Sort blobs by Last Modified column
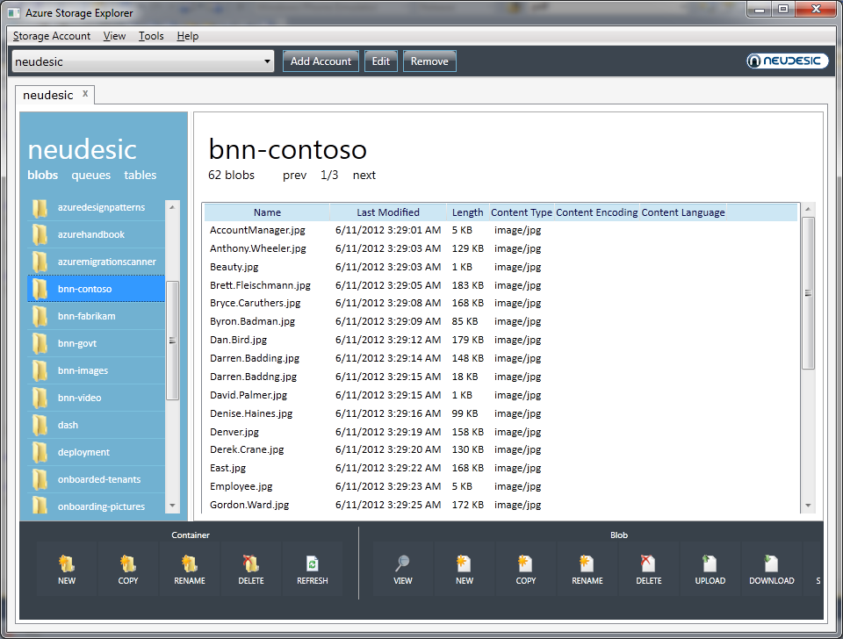843x639 pixels. pyautogui.click(x=388, y=212)
